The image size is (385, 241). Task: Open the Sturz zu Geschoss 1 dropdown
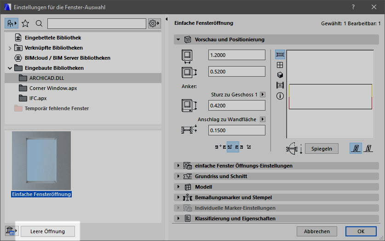[263, 95]
